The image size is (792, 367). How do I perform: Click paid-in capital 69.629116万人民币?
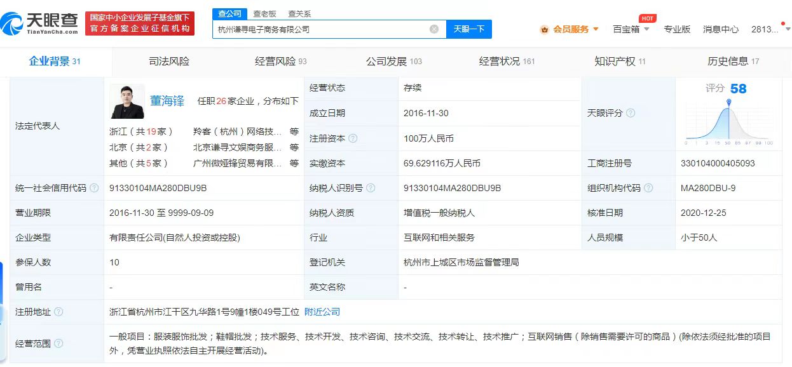[x=442, y=163]
